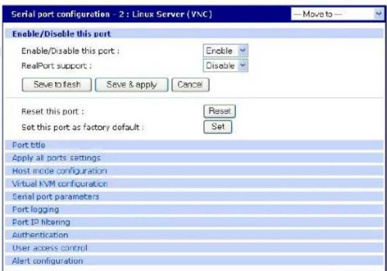This screenshot has height=271, width=387.
Task: Open the RealPort support dropdown
Action: tap(226, 66)
